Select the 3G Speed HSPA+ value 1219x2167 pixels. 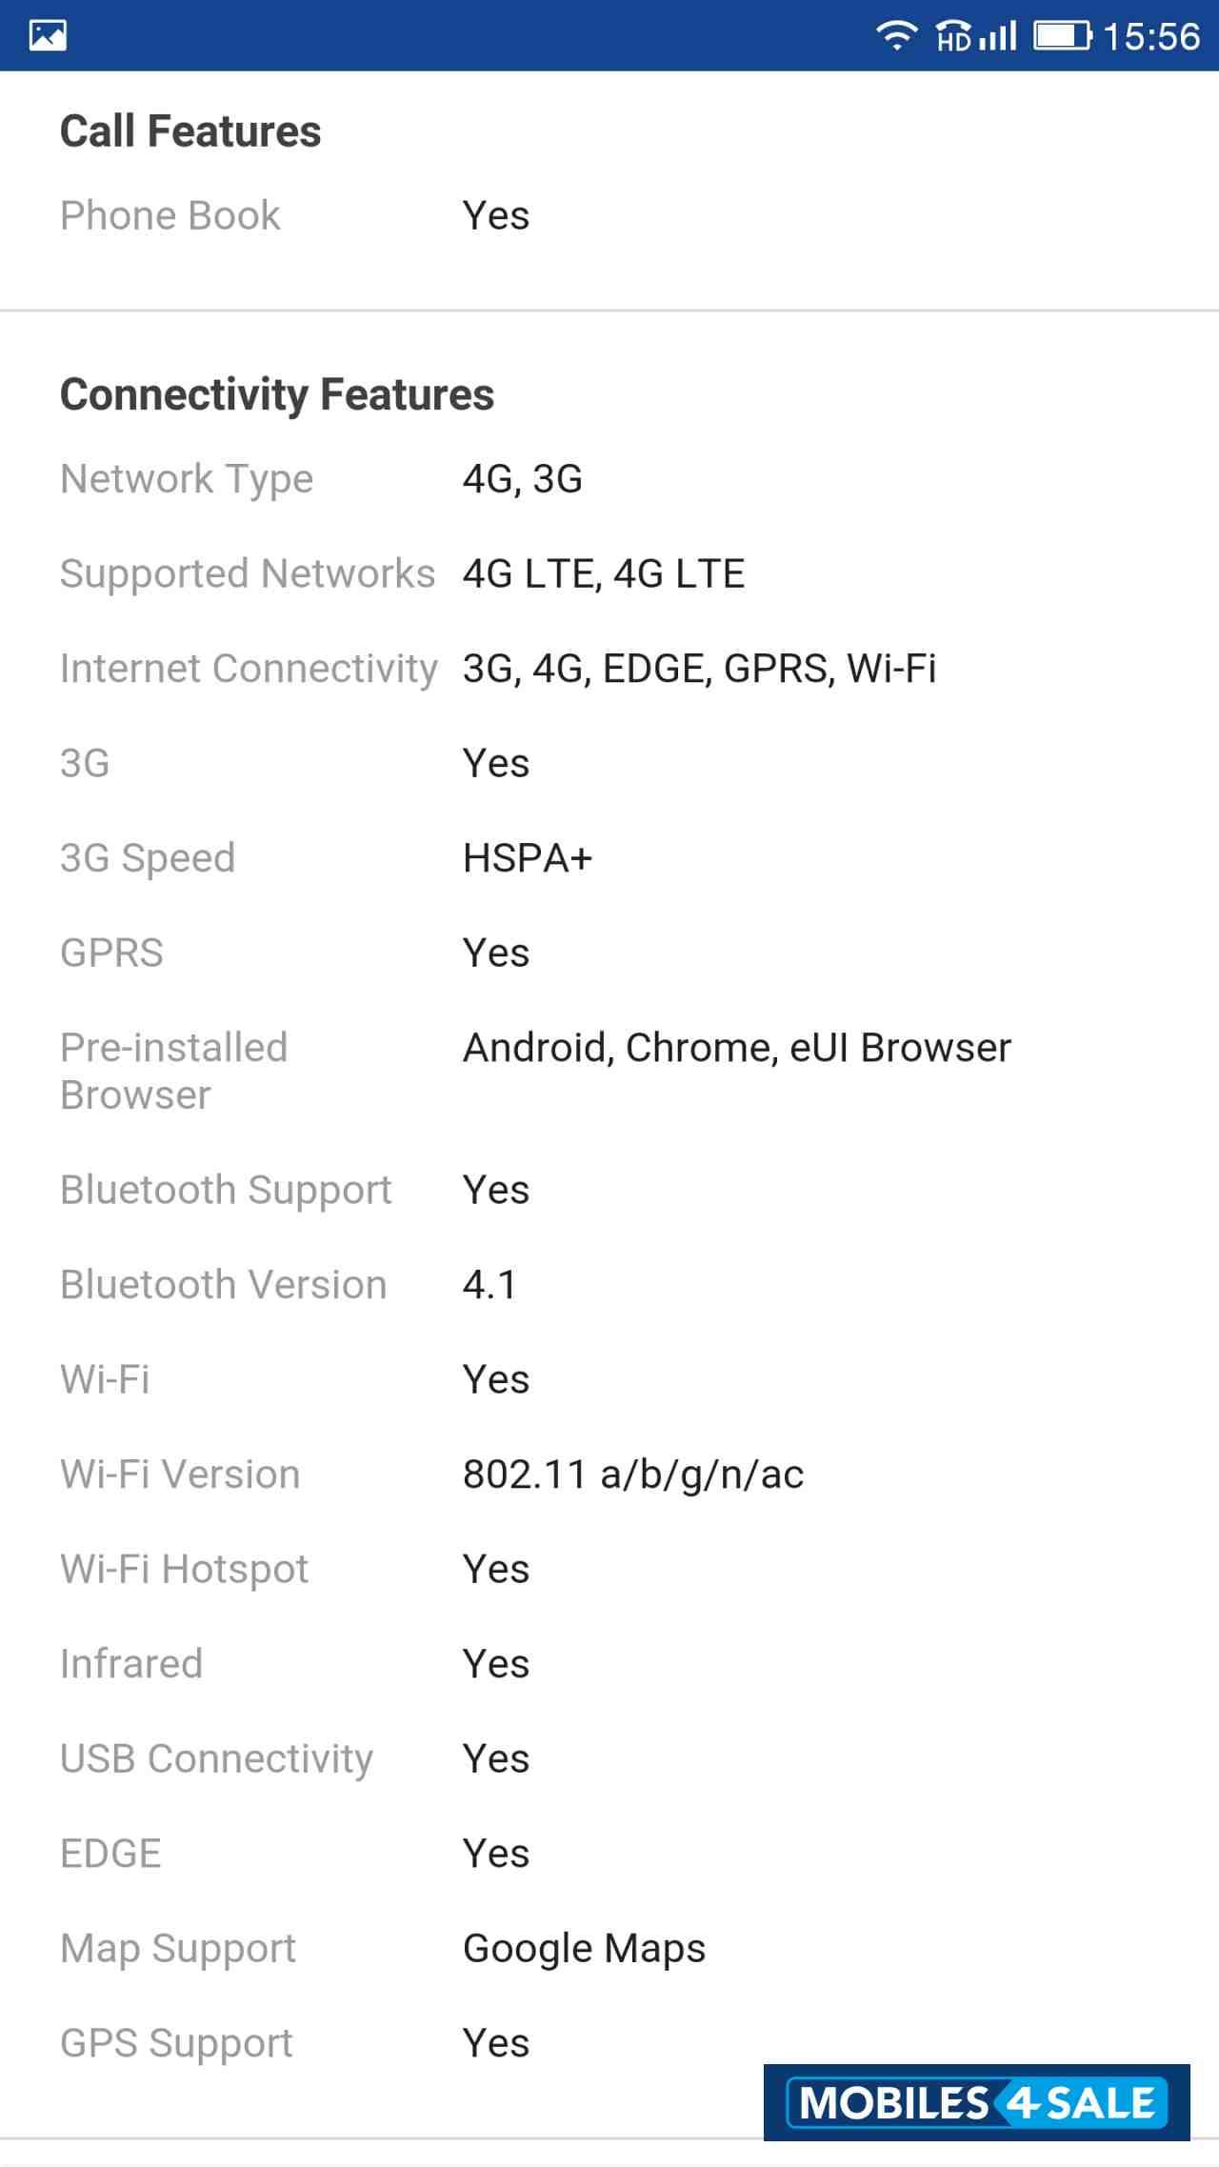tap(528, 858)
